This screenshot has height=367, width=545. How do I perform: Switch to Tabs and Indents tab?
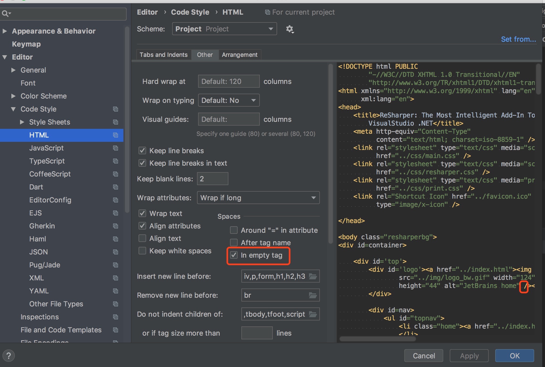tap(163, 55)
